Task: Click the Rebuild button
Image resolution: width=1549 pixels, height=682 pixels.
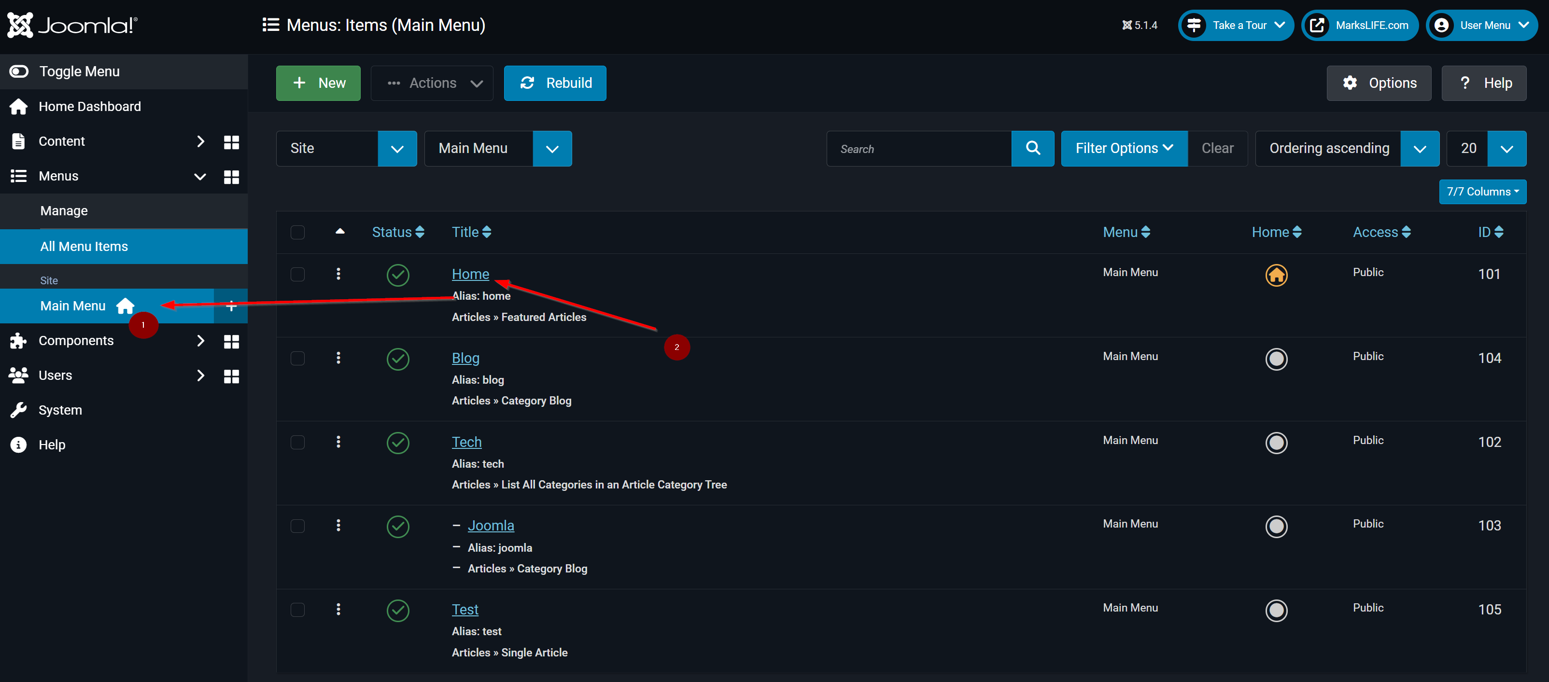Action: [554, 83]
